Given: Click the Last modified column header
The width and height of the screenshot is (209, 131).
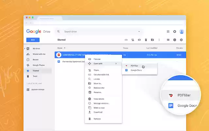Looking at the screenshot, I should click(x=152, y=48).
